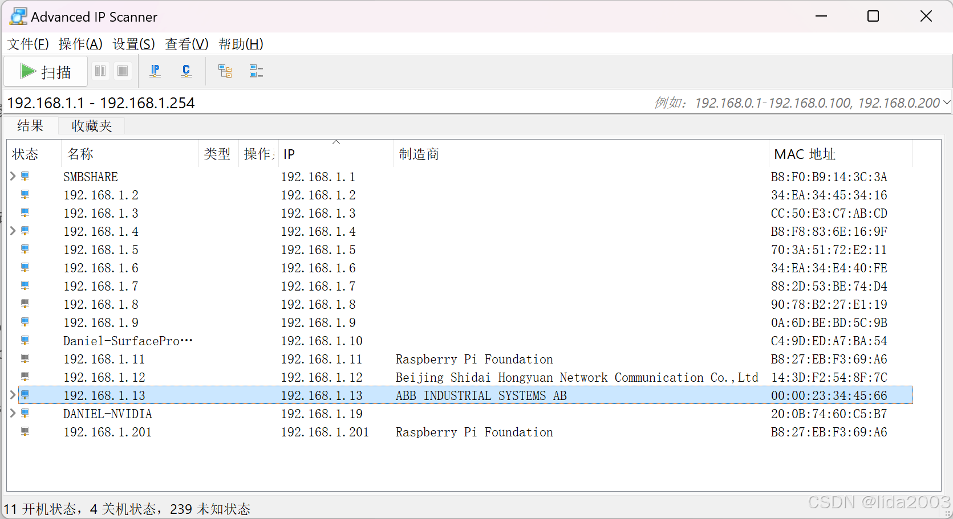Image resolution: width=953 pixels, height=519 pixels.
Task: Click the computer icon for 192.168.1.4
Action: (x=25, y=231)
